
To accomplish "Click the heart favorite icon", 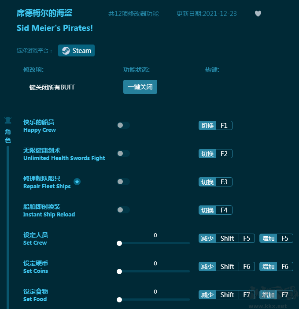I will (258, 14).
